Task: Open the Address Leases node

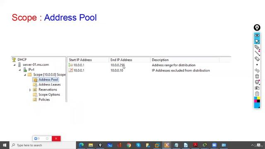Action: tap(50, 84)
